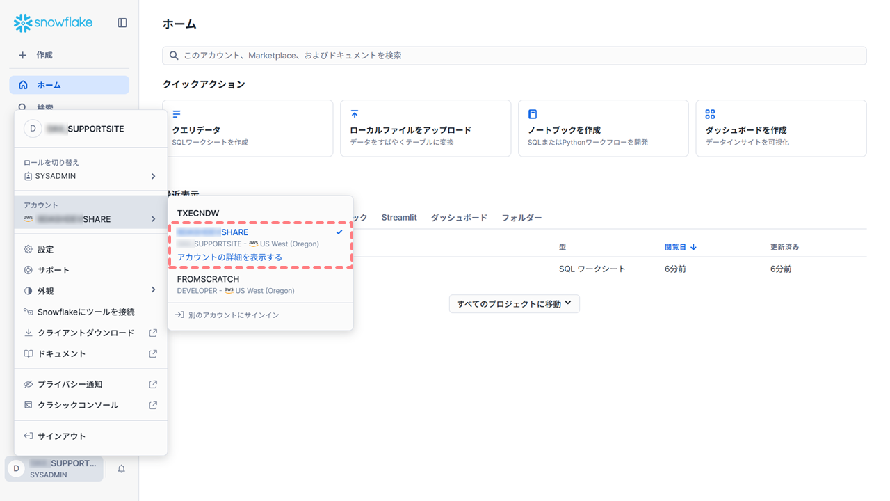
Task: Click the user profile button at sidebar bottom
Action: coord(55,469)
